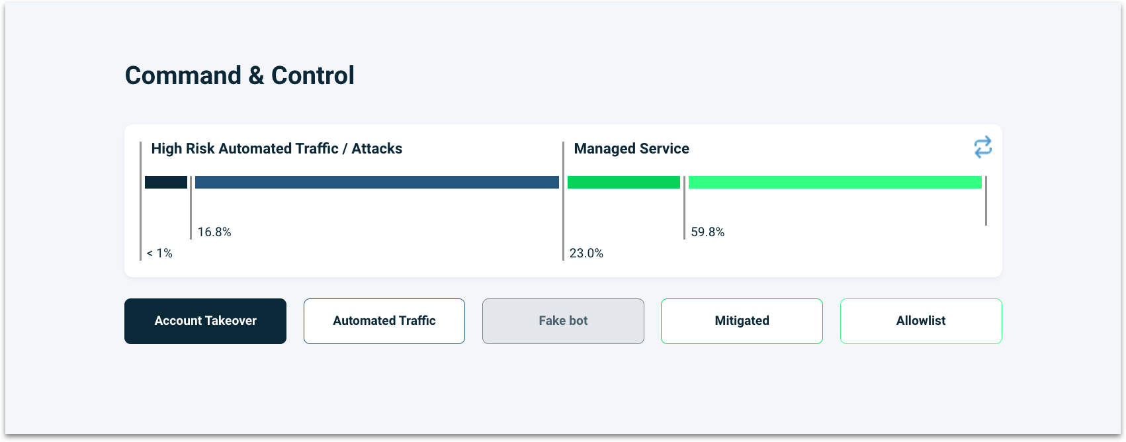The height and width of the screenshot is (442, 1126).
Task: Toggle the Automated Traffic filter
Action: click(384, 321)
